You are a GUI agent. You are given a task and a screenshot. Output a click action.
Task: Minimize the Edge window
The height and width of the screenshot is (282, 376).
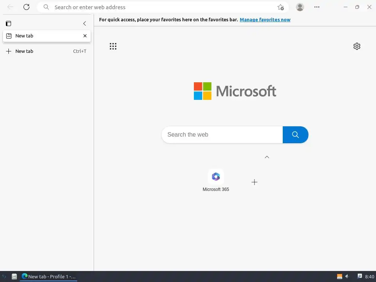(345, 7)
